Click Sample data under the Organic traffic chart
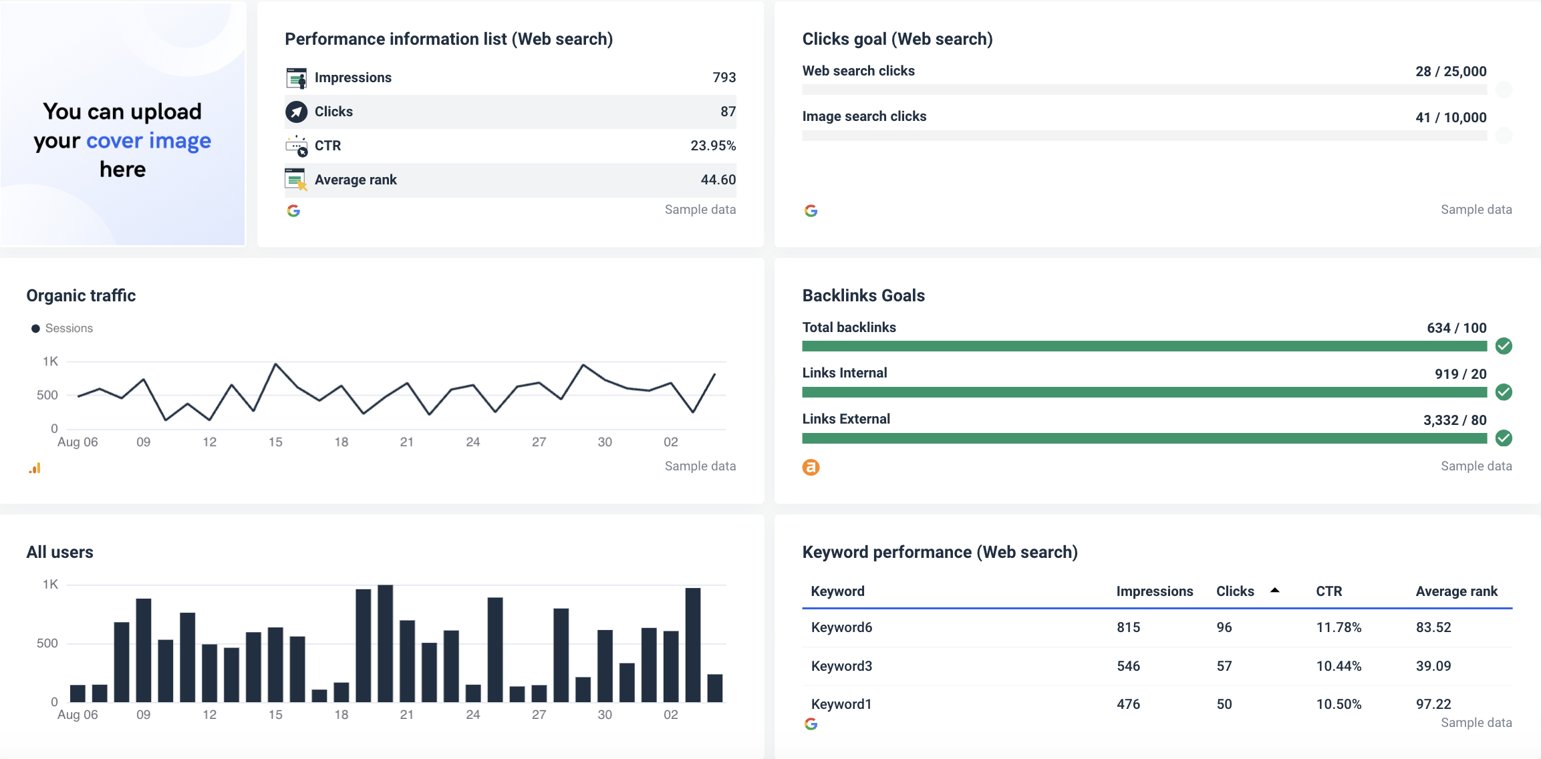1541x759 pixels. pos(699,466)
